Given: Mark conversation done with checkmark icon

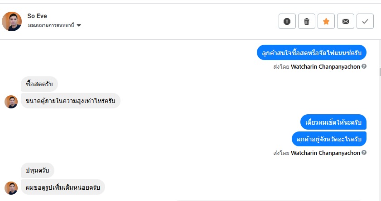Looking at the screenshot, I should 365,21.
